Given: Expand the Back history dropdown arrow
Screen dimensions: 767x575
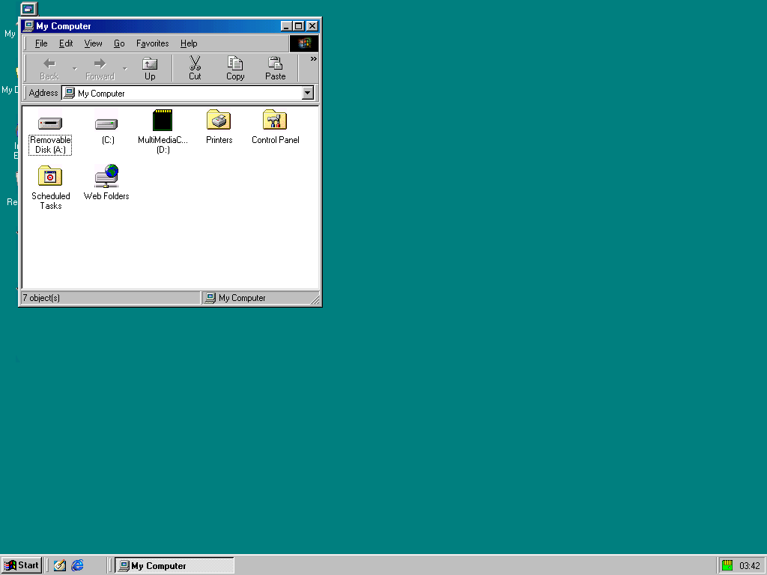Looking at the screenshot, I should pos(74,69).
